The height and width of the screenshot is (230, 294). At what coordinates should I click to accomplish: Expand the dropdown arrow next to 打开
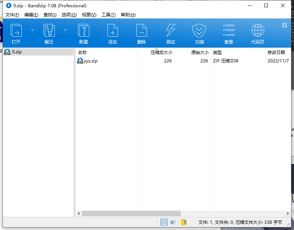pyautogui.click(x=32, y=30)
